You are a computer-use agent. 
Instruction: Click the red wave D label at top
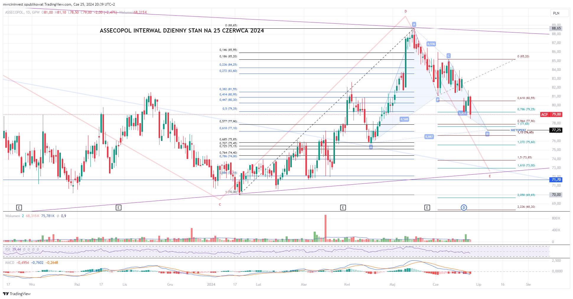tap(406, 12)
